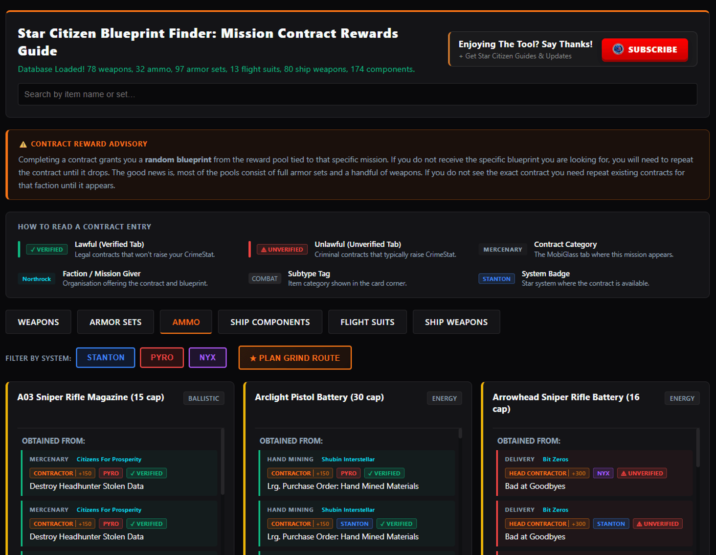Image resolution: width=716 pixels, height=555 pixels.
Task: Click the Plan Grind Route button
Action: pyautogui.click(x=295, y=358)
